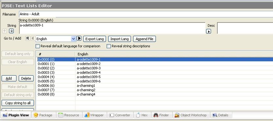Image resolution: width=273 pixels, height=121 pixels.
Task: Click the up arrow under String label
Action: point(5,31)
